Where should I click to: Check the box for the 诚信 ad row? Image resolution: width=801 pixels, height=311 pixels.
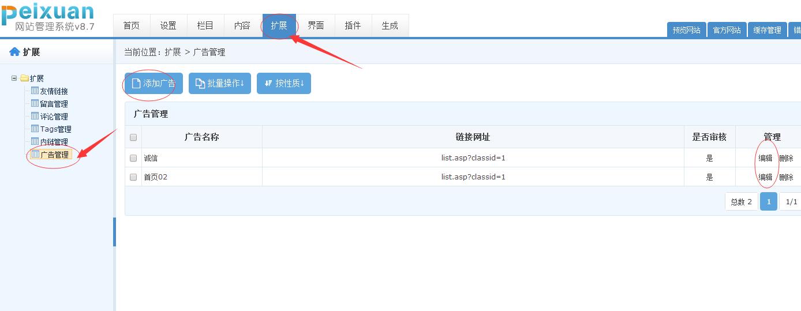coord(133,158)
